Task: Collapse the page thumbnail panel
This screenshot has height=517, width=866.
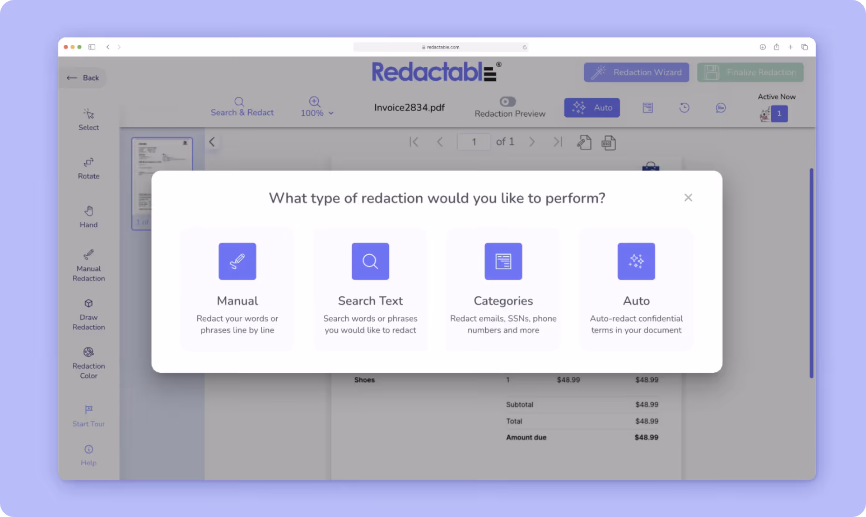Action: pos(212,142)
